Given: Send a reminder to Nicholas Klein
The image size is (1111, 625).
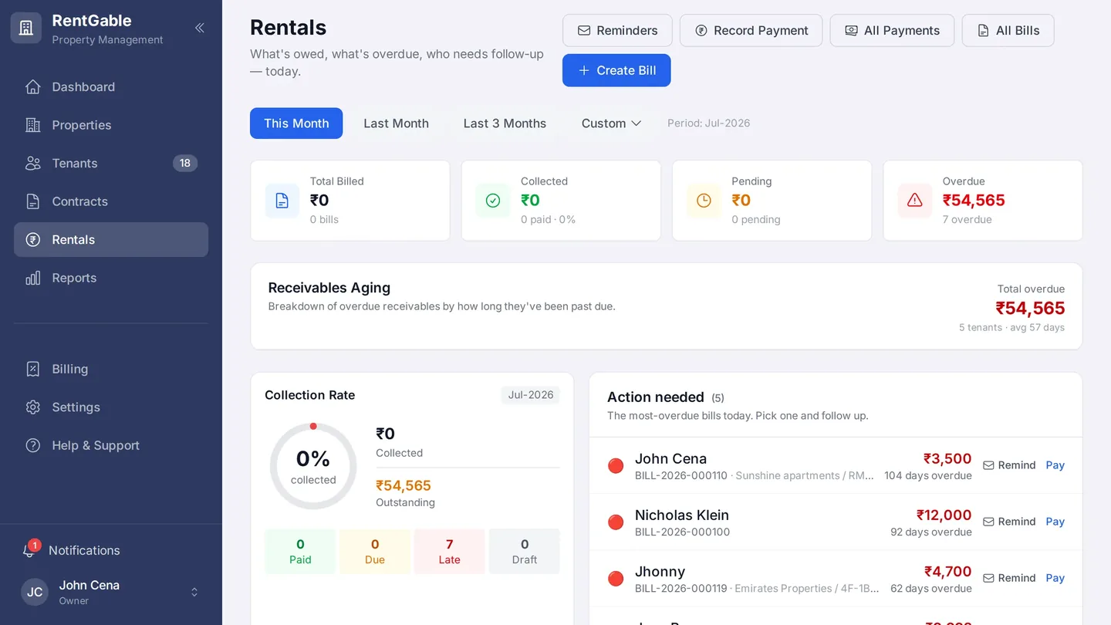Looking at the screenshot, I should point(1009,522).
